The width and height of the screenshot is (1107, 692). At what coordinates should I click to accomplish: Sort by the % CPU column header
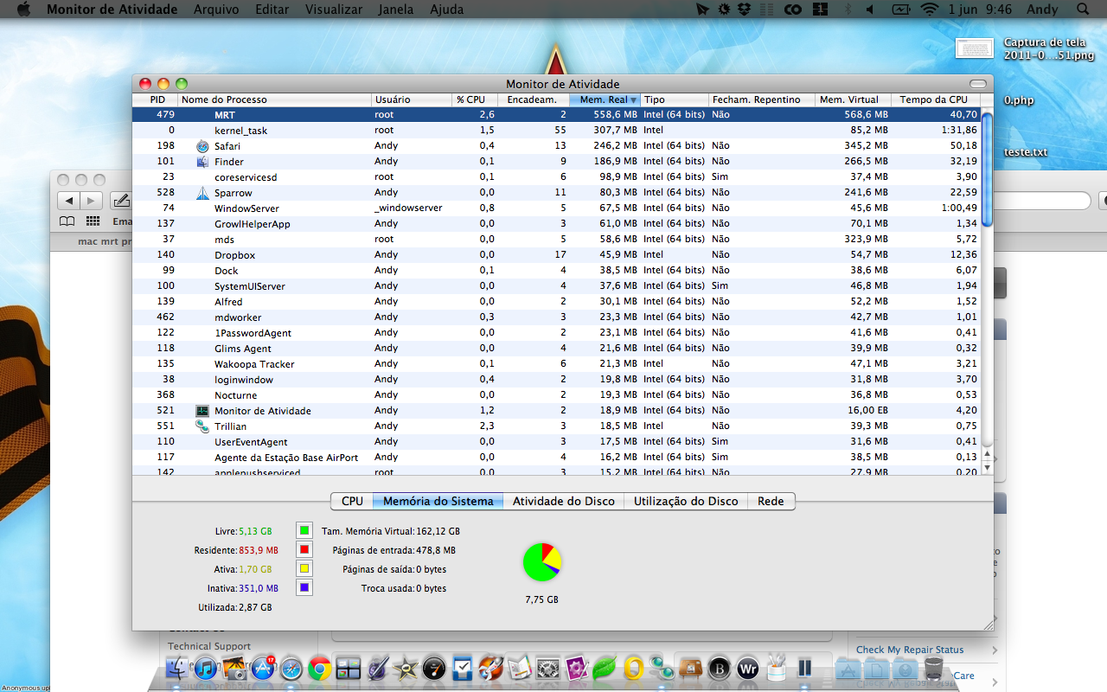(x=476, y=99)
